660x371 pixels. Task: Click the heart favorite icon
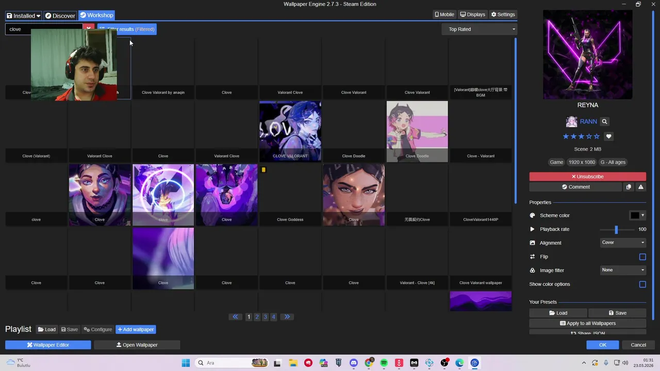[608, 137]
